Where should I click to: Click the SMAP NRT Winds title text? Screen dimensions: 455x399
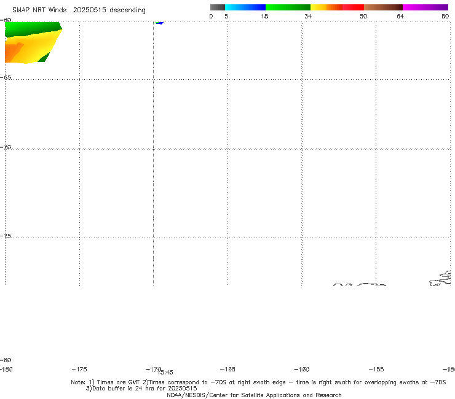[79, 10]
